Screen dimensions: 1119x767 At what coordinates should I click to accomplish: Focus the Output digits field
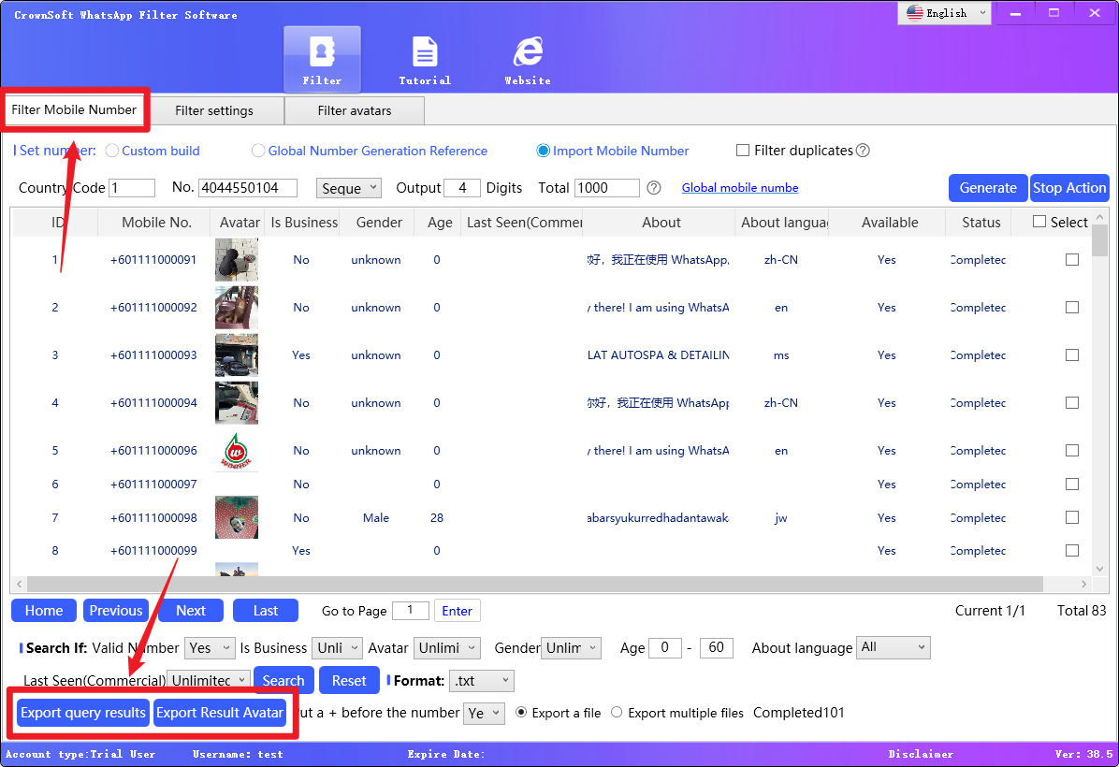tap(462, 188)
